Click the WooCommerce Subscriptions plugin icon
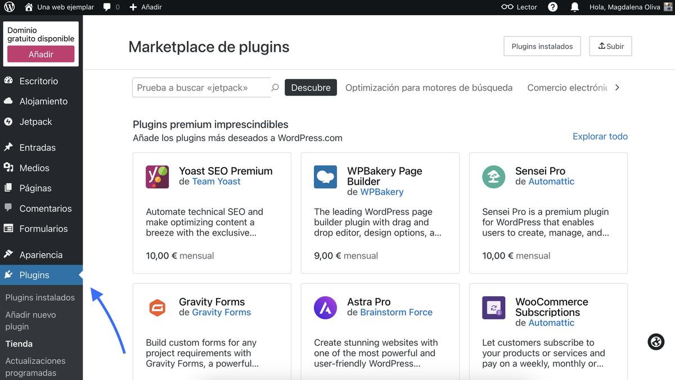 coord(493,307)
